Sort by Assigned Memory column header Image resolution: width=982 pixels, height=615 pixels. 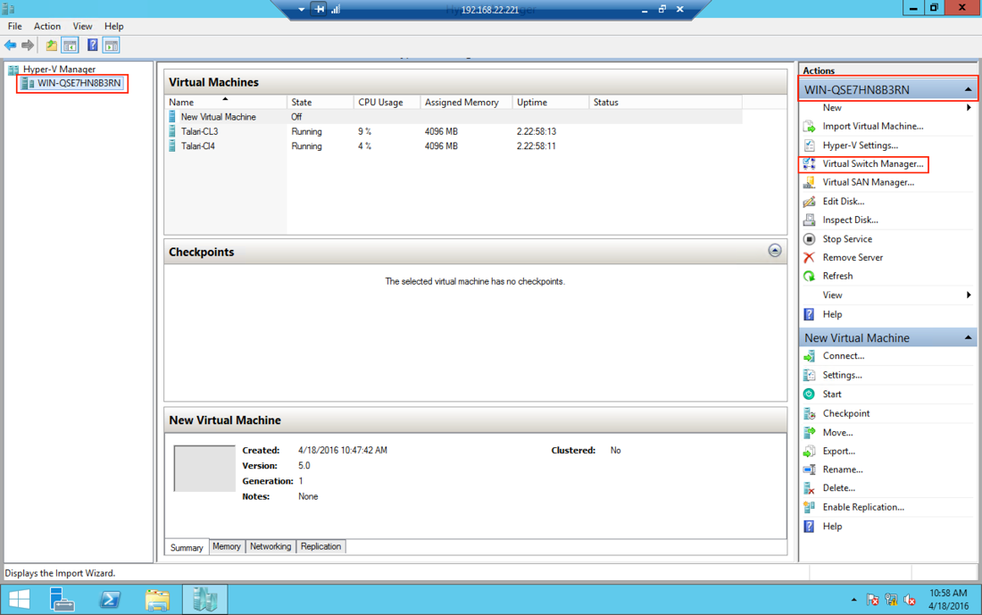pyautogui.click(x=467, y=102)
